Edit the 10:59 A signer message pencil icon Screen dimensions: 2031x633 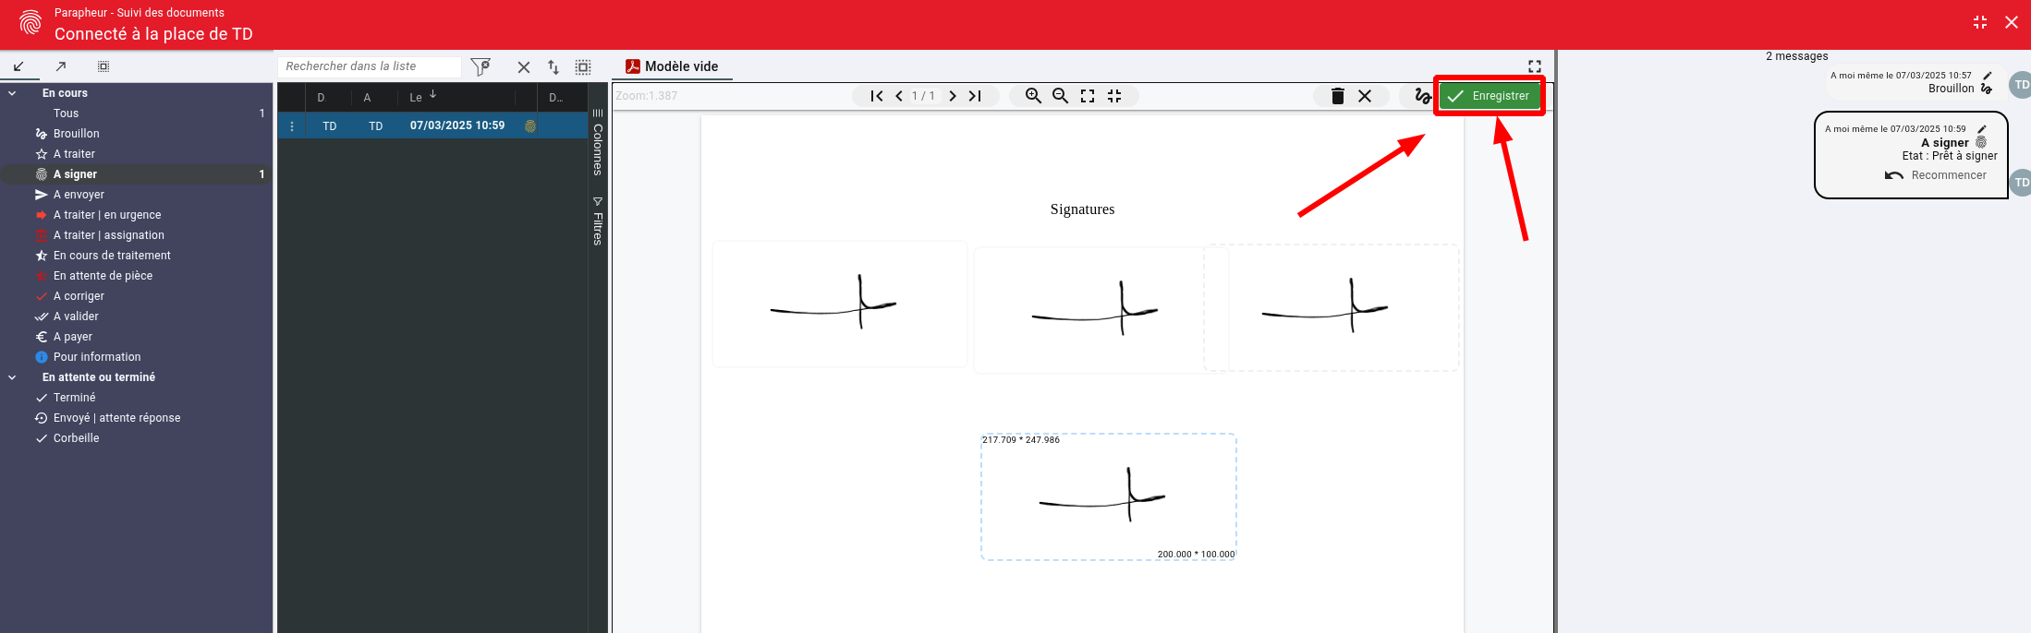point(1982,129)
